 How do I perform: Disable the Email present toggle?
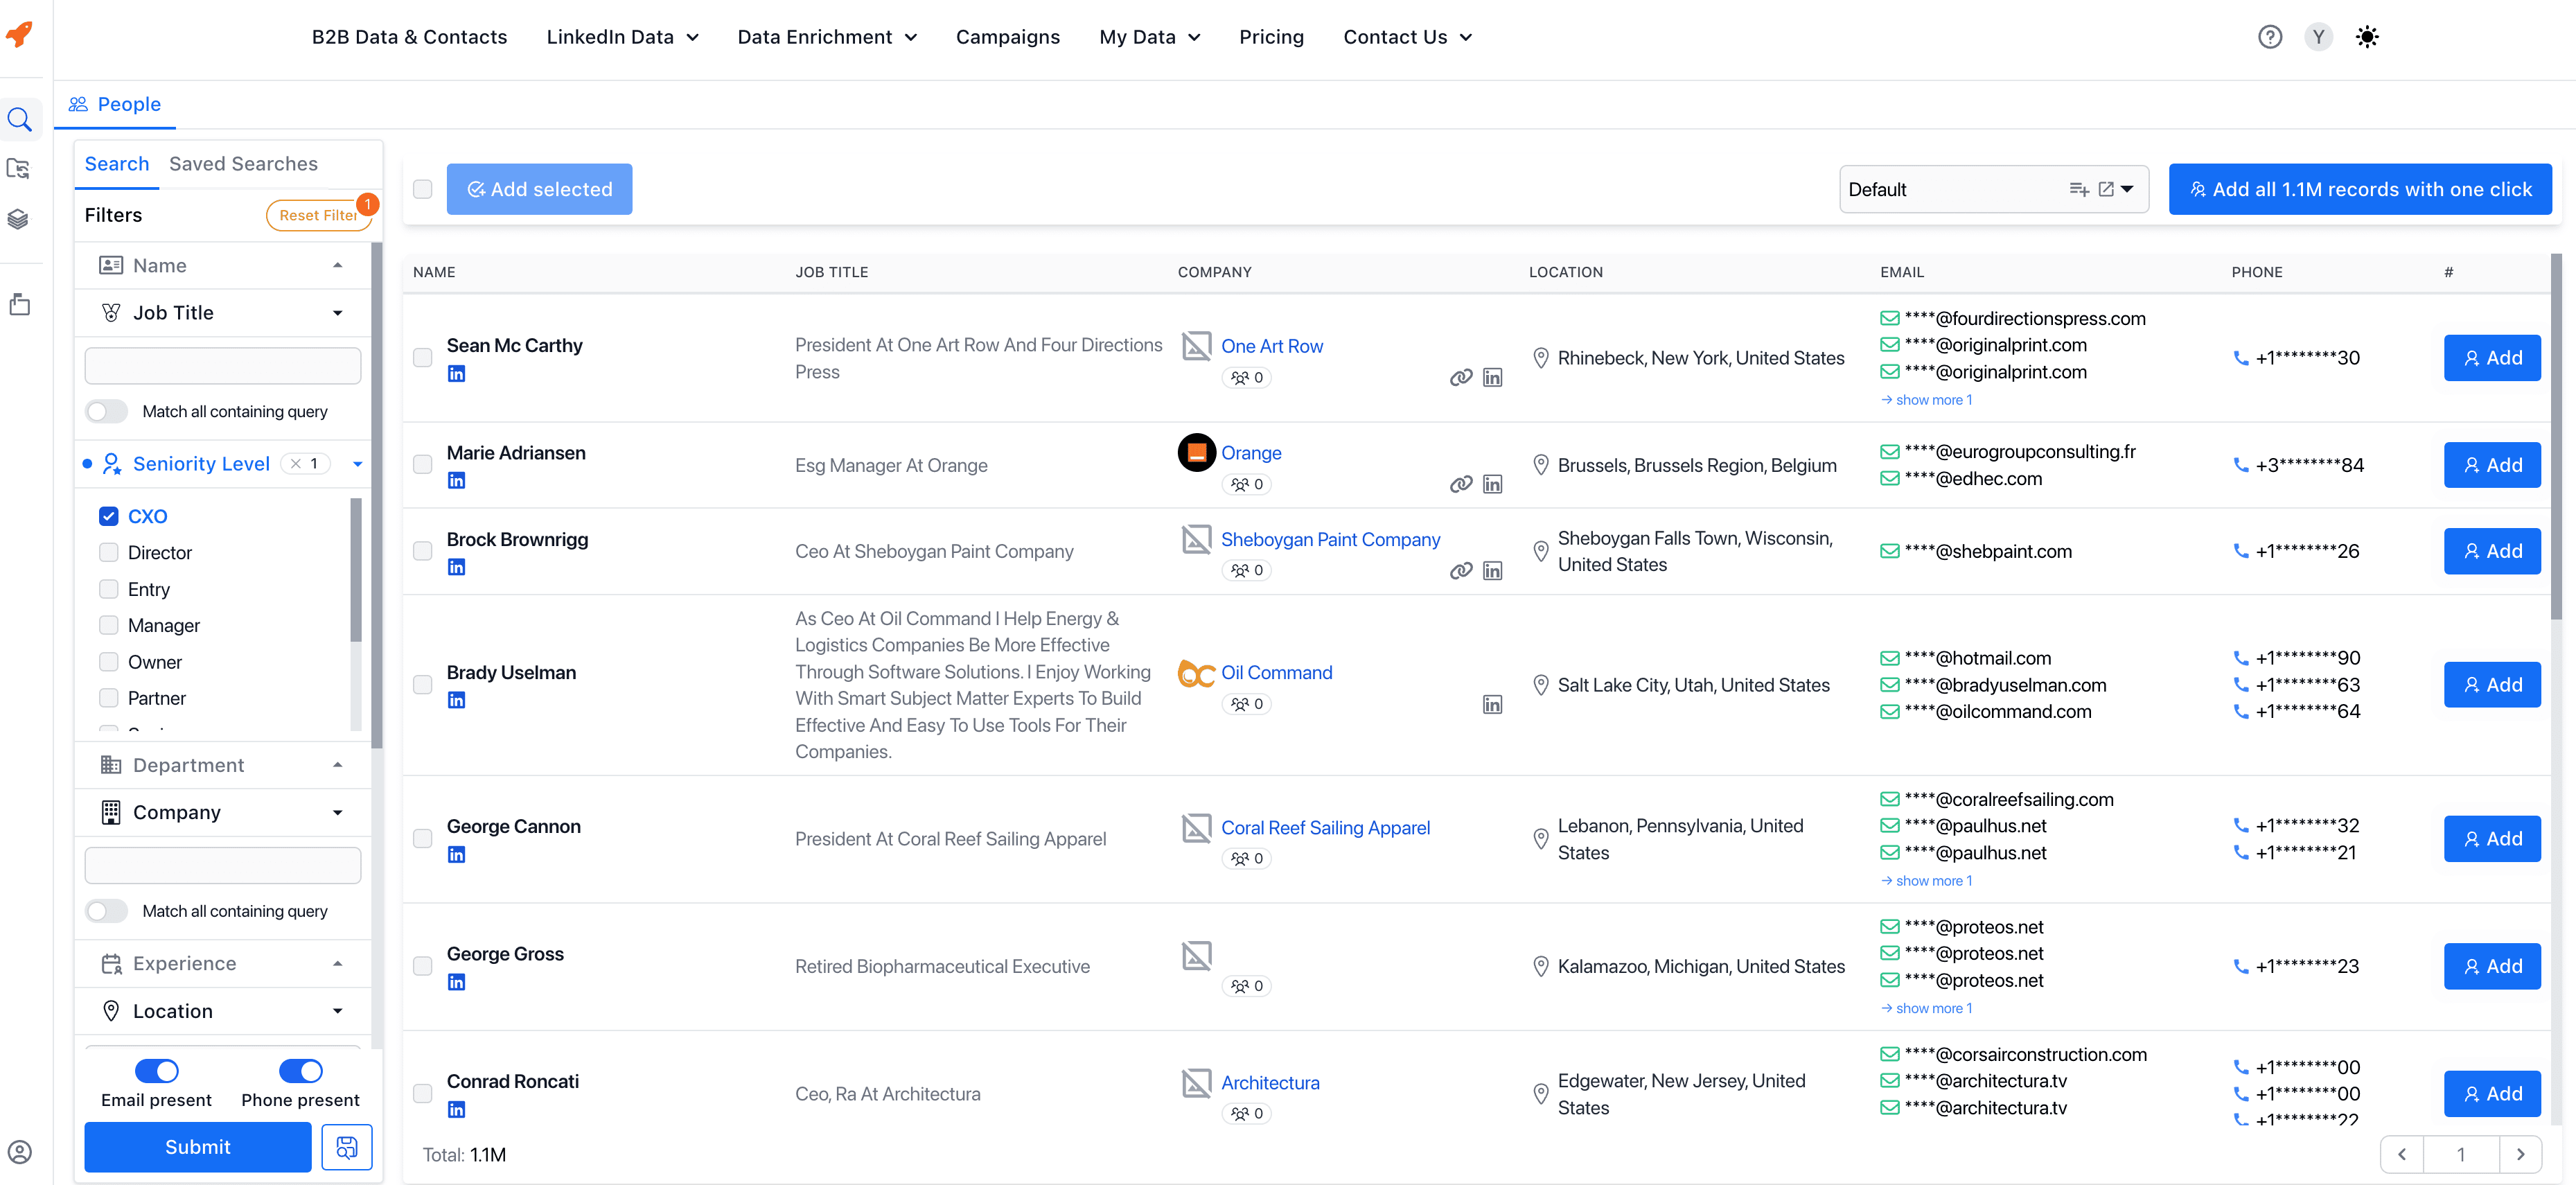click(x=157, y=1071)
